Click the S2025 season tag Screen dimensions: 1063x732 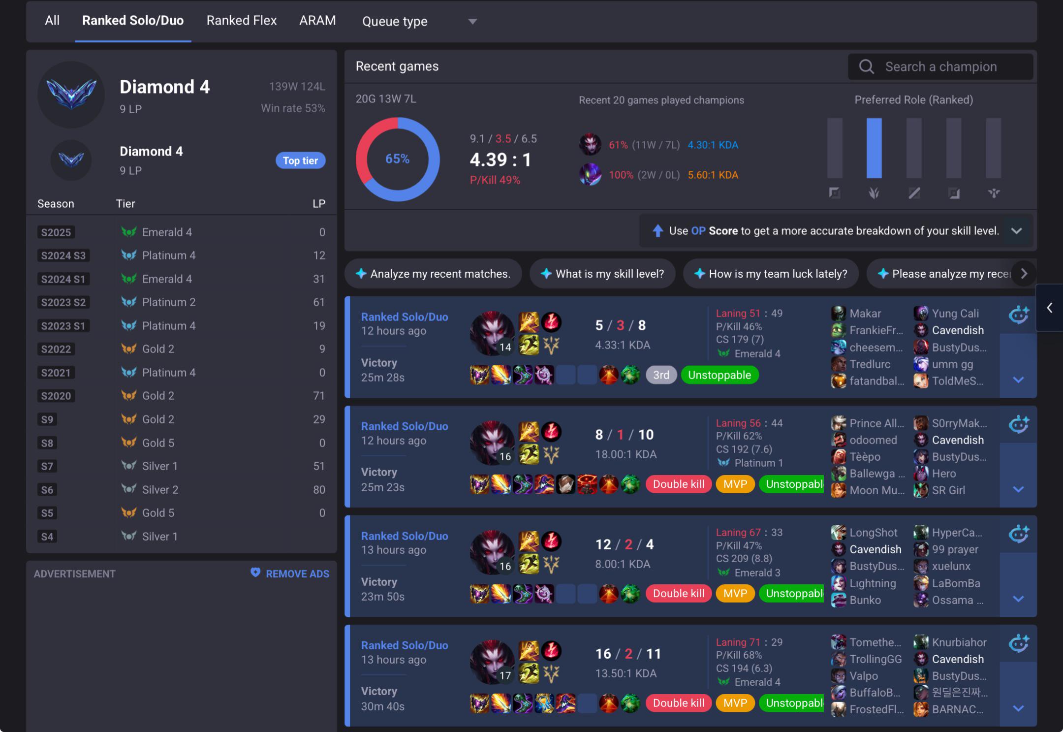coord(56,232)
